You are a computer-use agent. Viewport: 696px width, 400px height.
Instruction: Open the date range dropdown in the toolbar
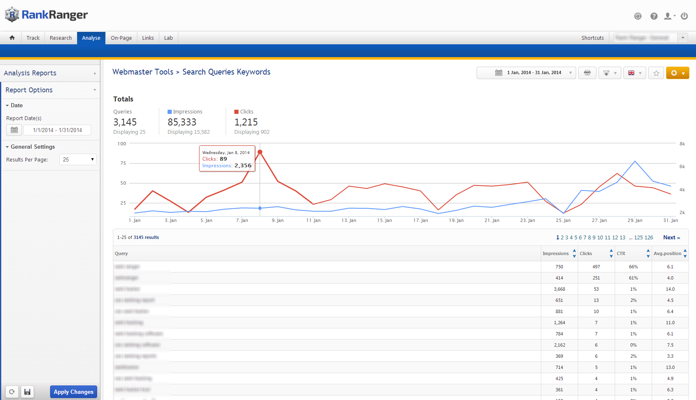[x=526, y=73]
